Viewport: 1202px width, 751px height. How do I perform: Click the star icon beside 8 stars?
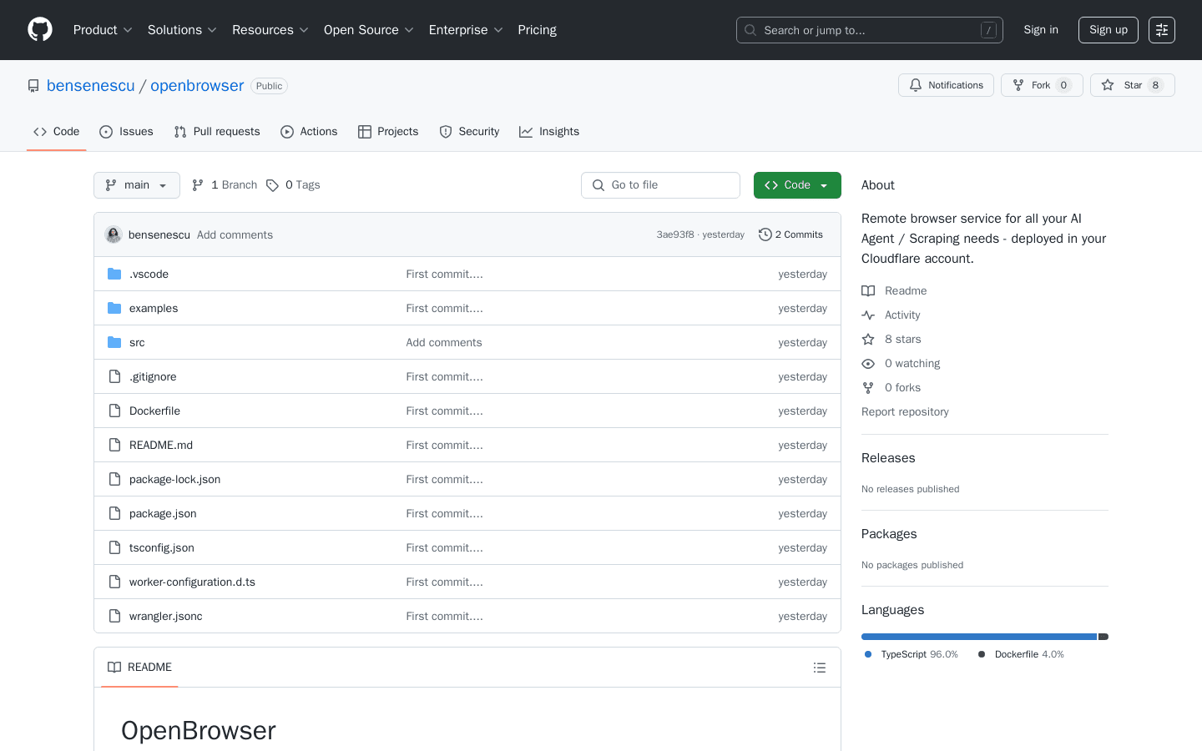[x=868, y=339]
